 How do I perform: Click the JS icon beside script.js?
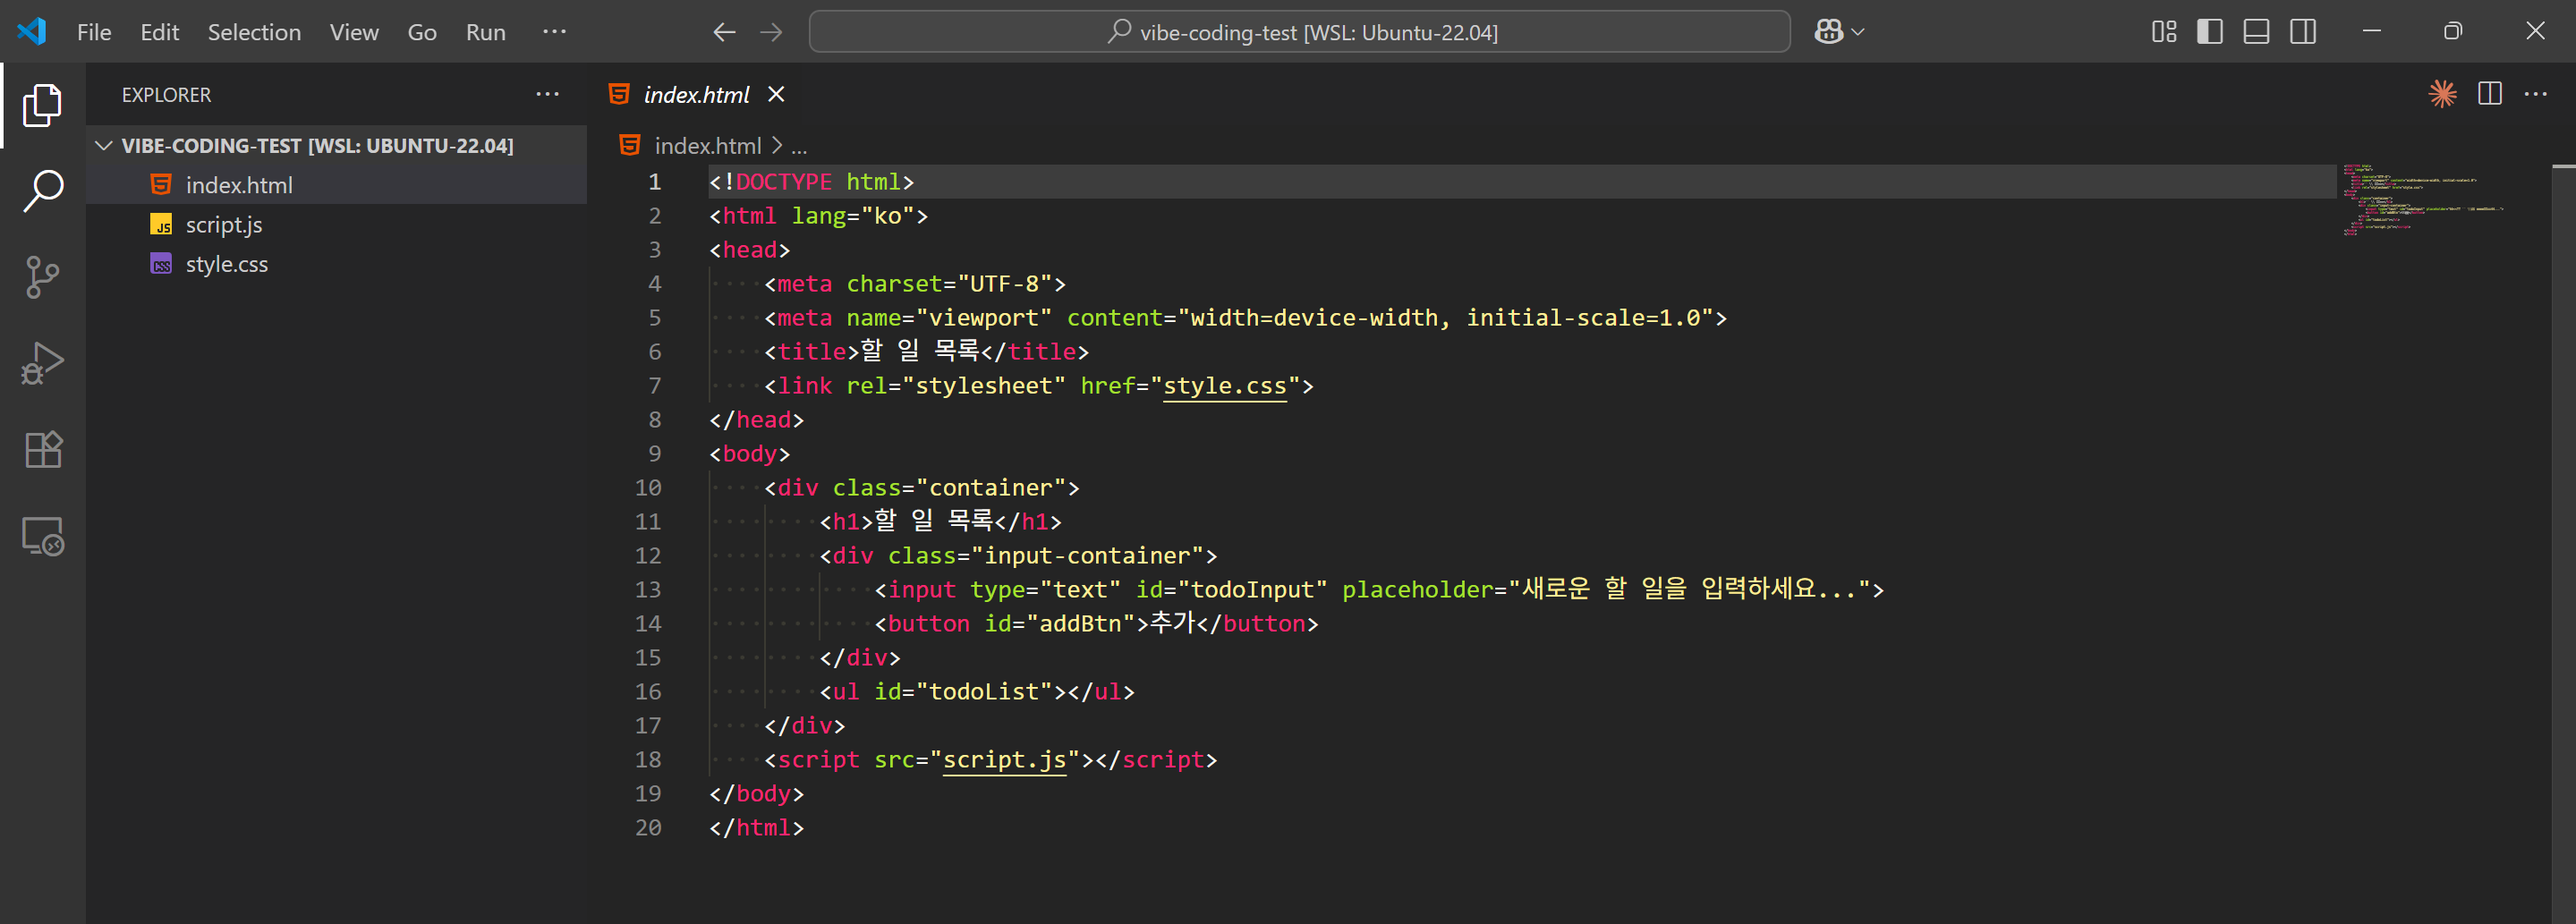pos(161,225)
